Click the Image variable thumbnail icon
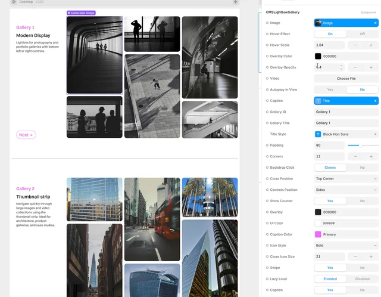The image size is (381, 297). click(318, 23)
